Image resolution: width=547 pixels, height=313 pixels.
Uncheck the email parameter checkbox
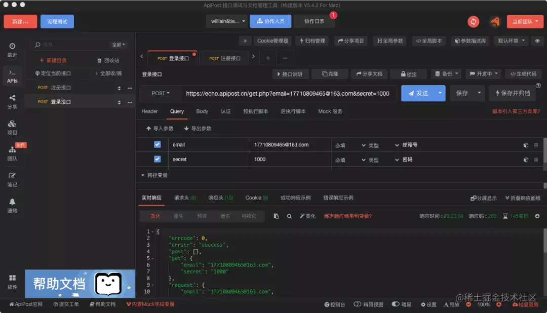pos(158,144)
